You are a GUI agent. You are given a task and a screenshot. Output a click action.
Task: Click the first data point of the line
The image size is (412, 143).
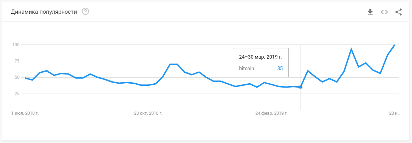click(25, 78)
